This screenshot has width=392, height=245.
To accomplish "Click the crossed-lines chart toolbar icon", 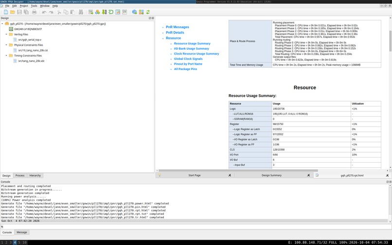I will pos(125,12).
